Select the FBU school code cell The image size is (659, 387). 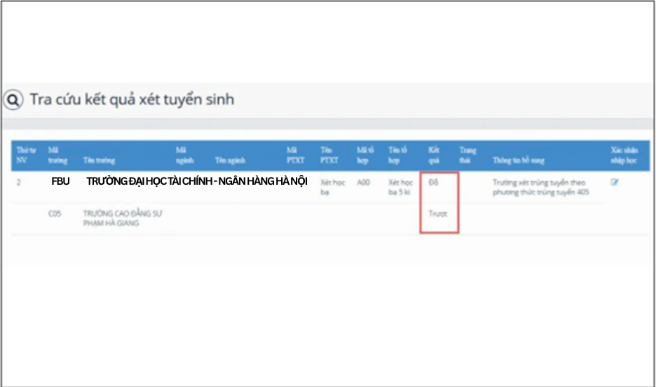(x=60, y=181)
